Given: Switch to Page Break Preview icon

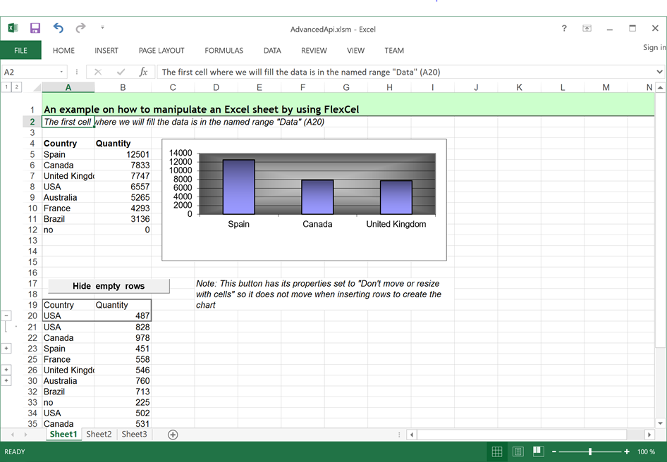Looking at the screenshot, I should pos(538,451).
